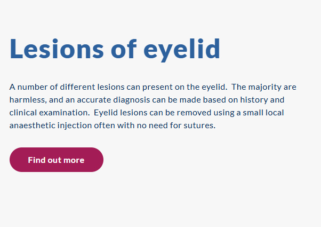321x227 pixels.
Task: Click the Find out more button
Action: (56, 160)
